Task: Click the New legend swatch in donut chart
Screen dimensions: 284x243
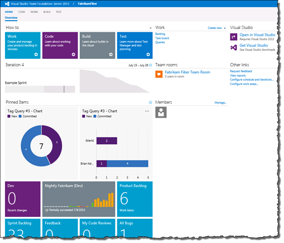Action: point(9,116)
